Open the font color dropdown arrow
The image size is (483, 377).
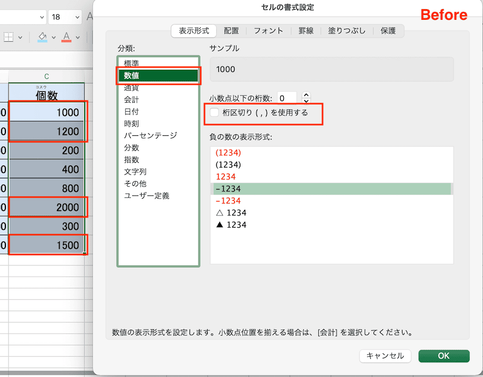(x=78, y=38)
